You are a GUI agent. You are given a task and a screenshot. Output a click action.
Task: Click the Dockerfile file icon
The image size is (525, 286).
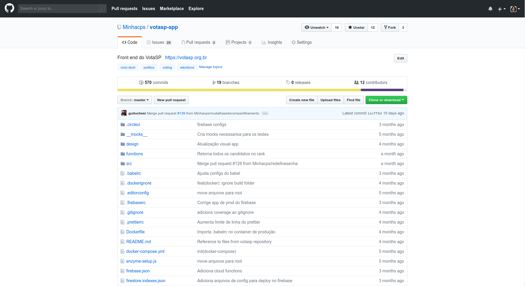tap(122, 232)
